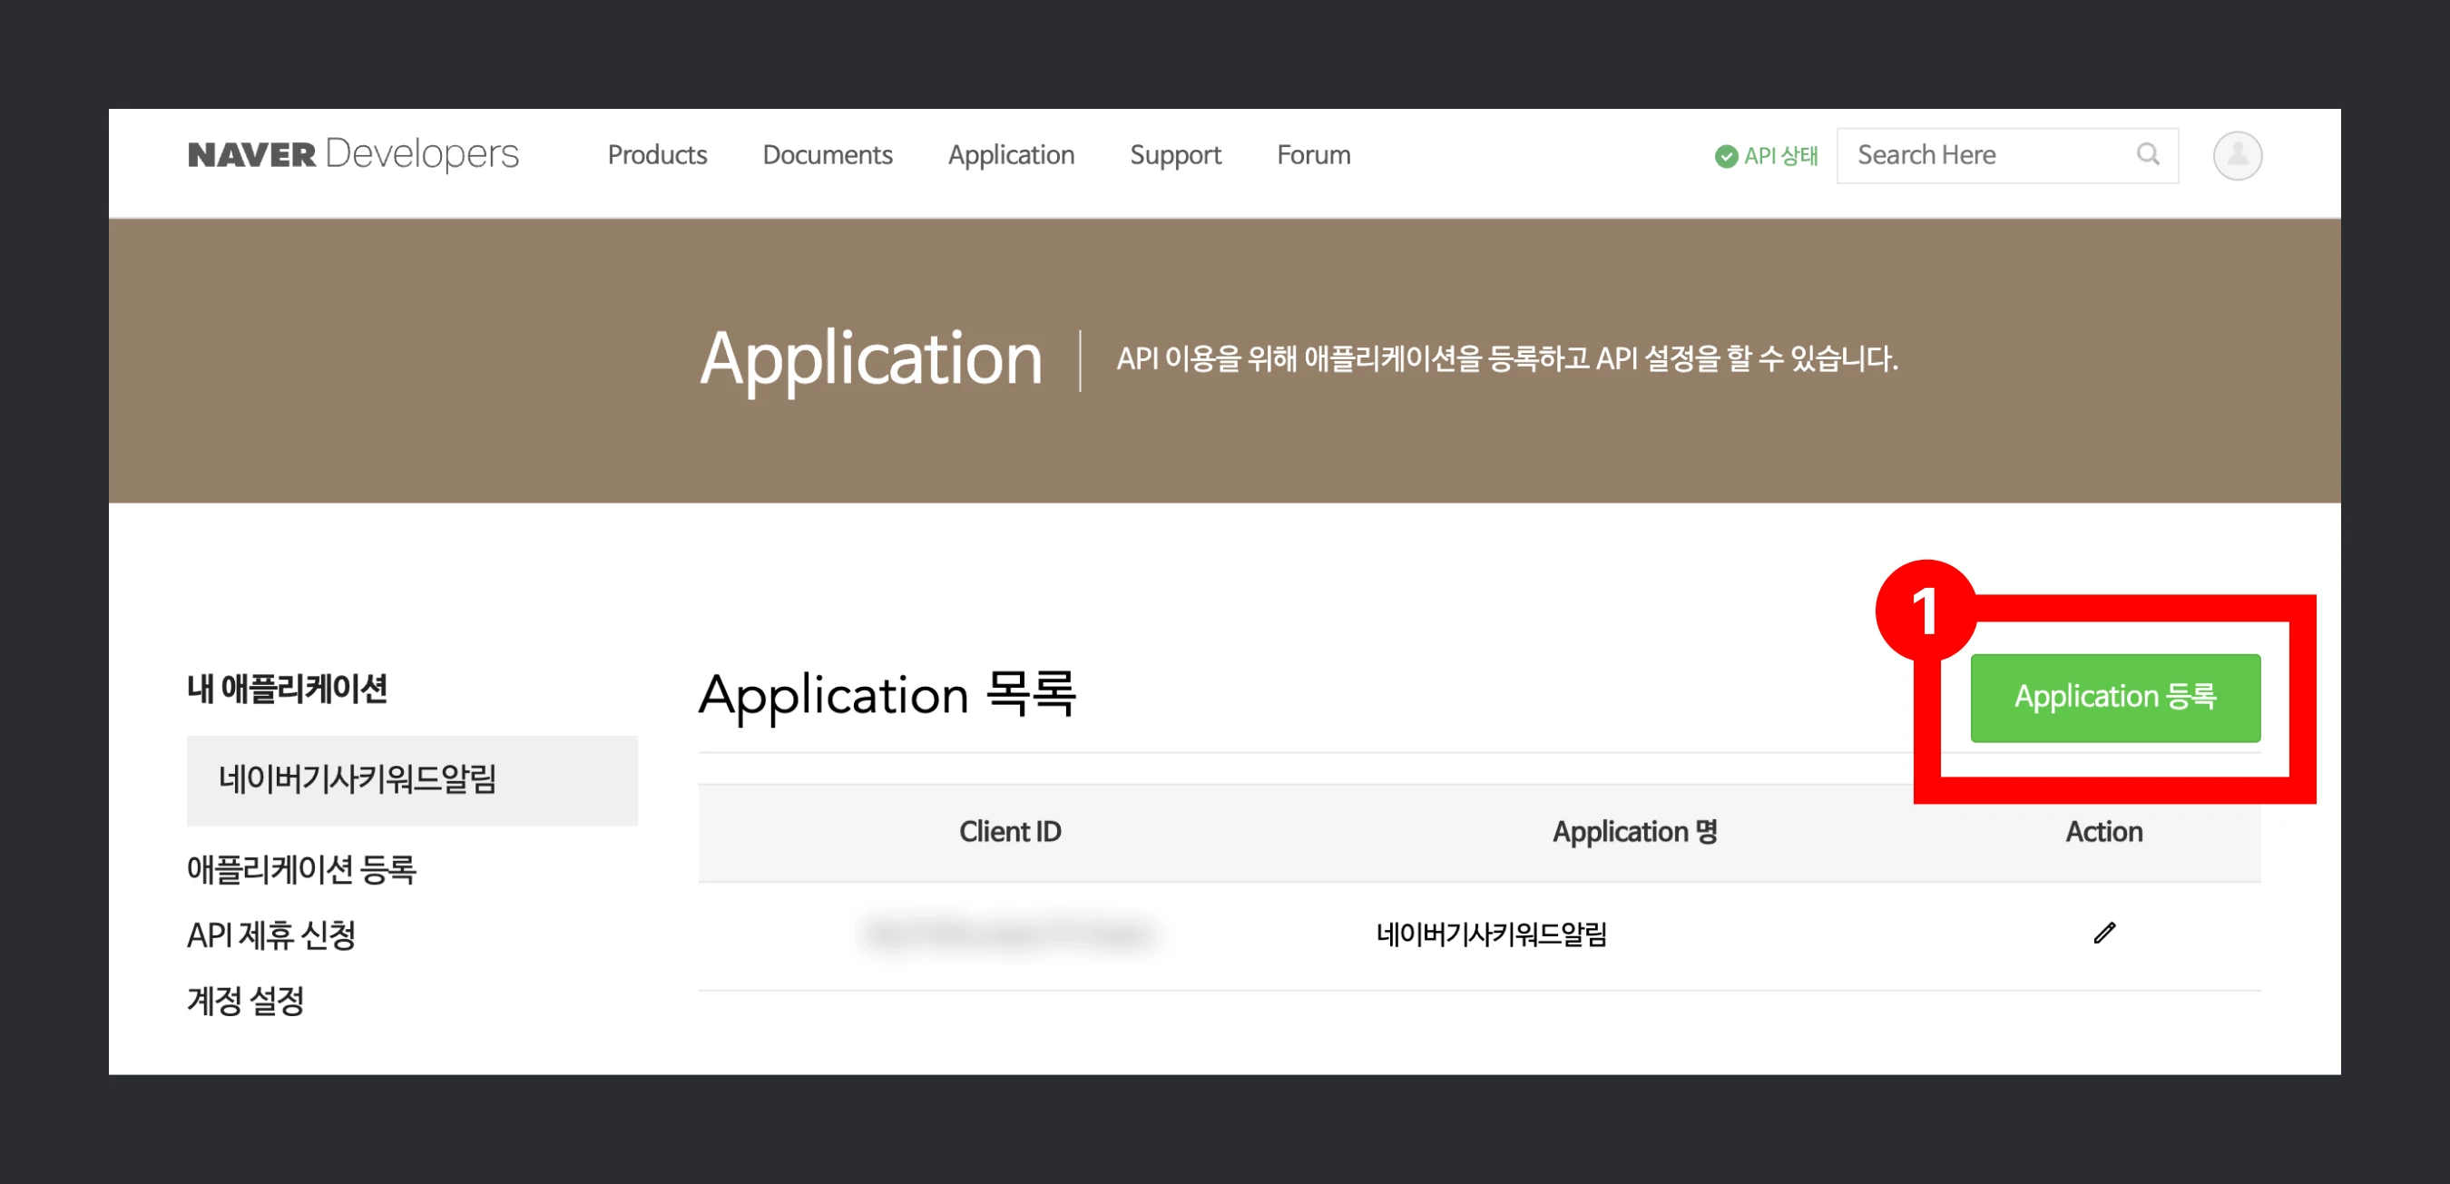Viewport: 2450px width, 1184px height.
Task: Click 네이버기사키워드알림 application name in table
Action: pos(1490,934)
